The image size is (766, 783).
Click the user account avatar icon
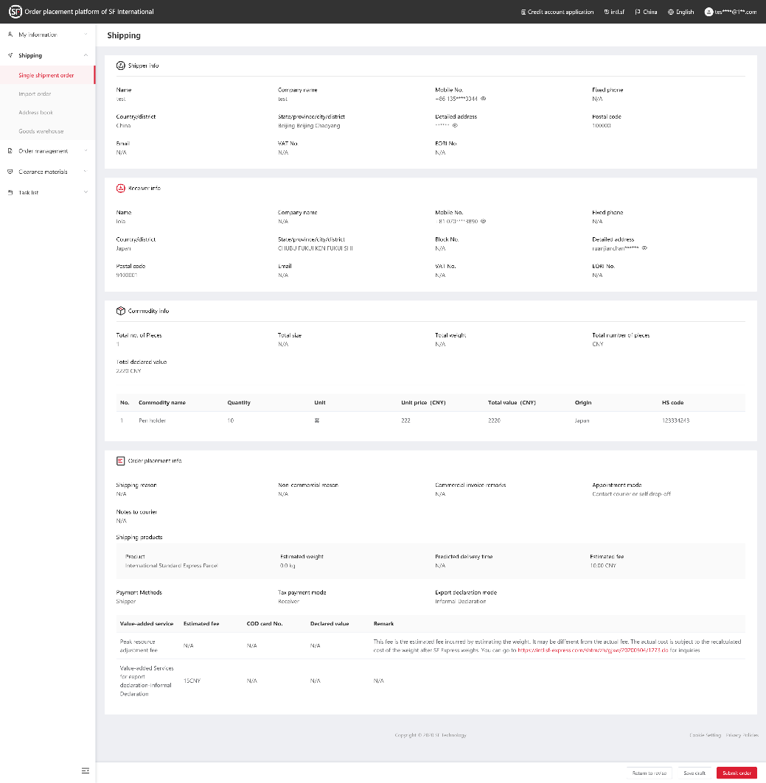708,12
